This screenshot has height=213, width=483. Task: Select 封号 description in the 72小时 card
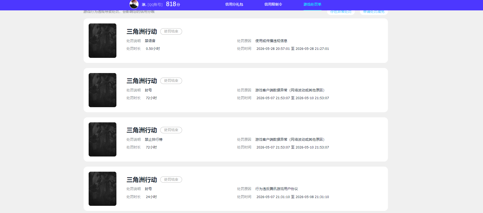pyautogui.click(x=148, y=90)
